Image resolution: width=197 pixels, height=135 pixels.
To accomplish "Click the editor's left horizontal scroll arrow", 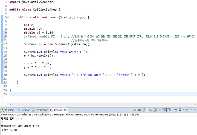I will tap(11, 104).
